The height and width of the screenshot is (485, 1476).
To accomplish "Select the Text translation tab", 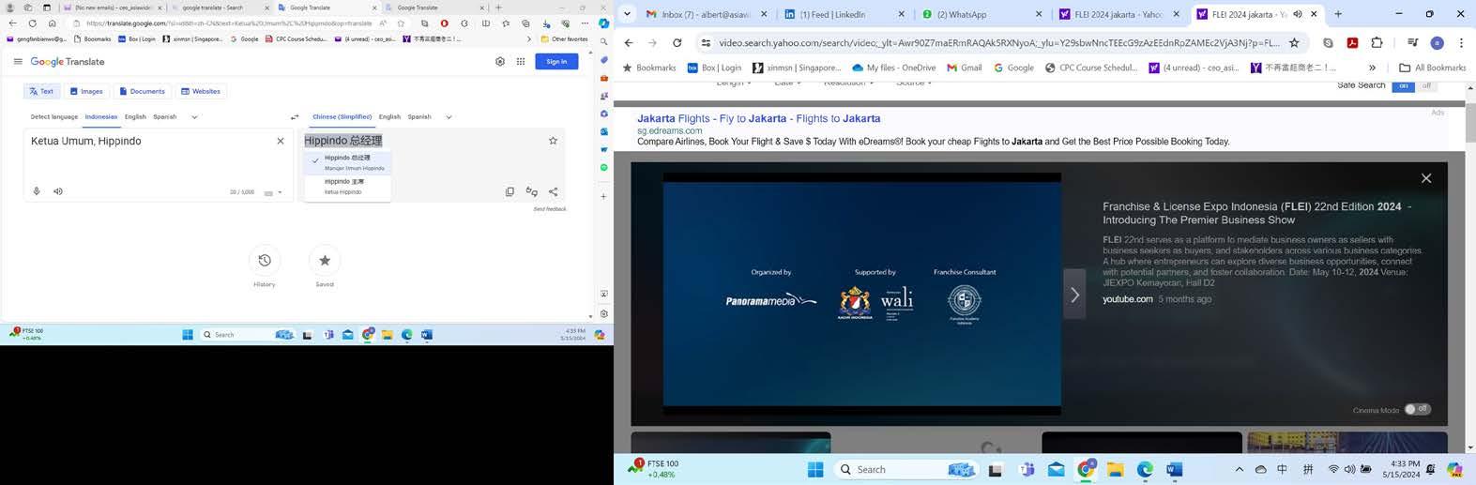I will (41, 91).
